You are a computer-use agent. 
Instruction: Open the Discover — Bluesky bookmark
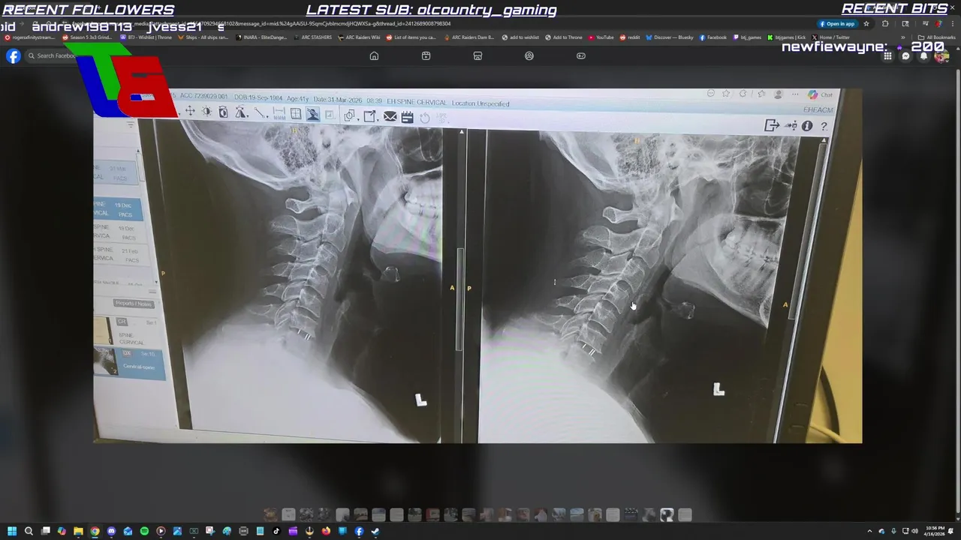[670, 37]
